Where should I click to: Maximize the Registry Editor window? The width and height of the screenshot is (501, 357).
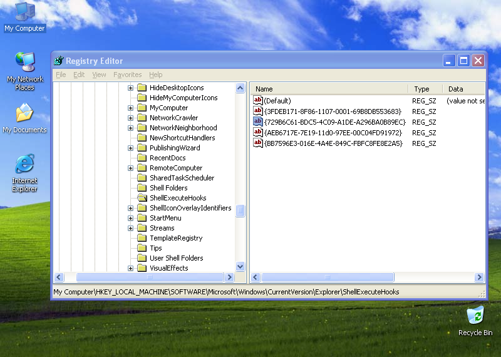point(463,60)
